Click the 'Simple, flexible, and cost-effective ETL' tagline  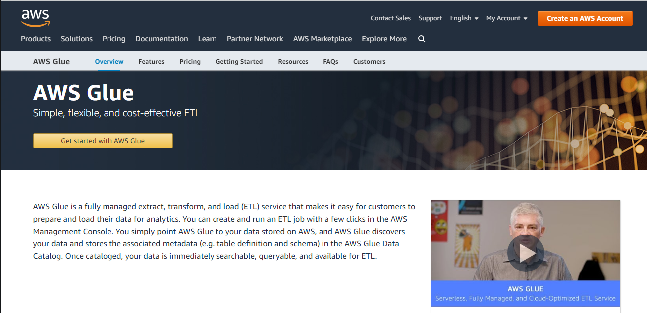pyautogui.click(x=116, y=113)
